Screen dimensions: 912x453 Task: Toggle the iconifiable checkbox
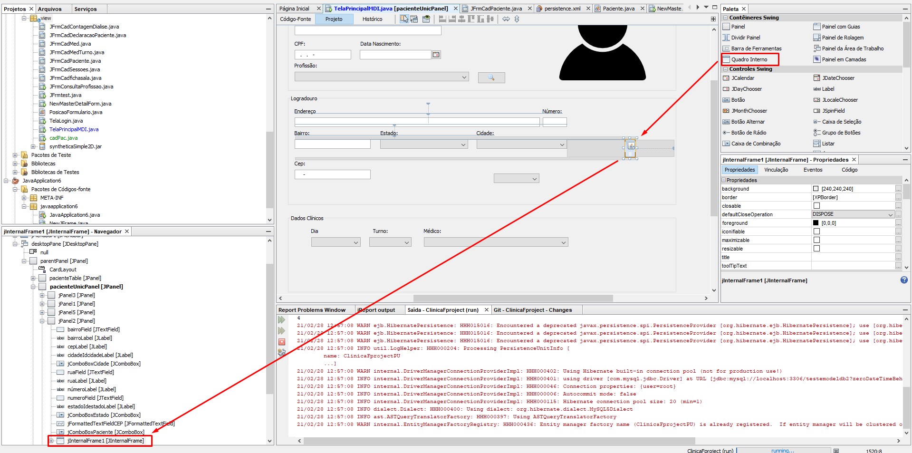point(816,231)
